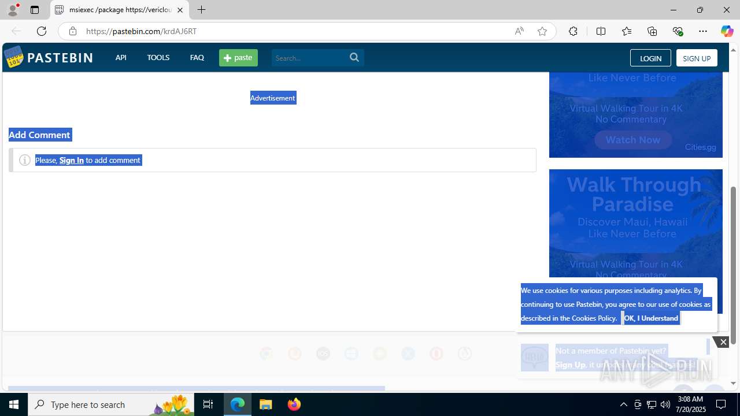
Task: Create a new paste with the green button
Action: pos(238,58)
